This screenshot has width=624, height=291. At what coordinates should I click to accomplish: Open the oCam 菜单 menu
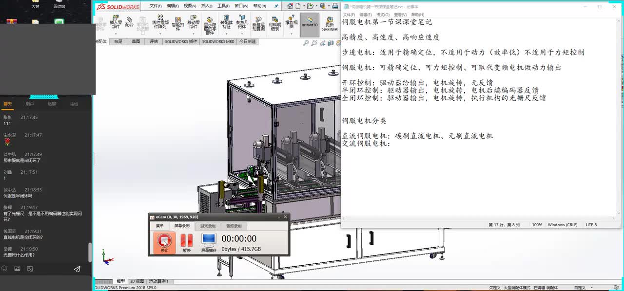pyautogui.click(x=160, y=226)
